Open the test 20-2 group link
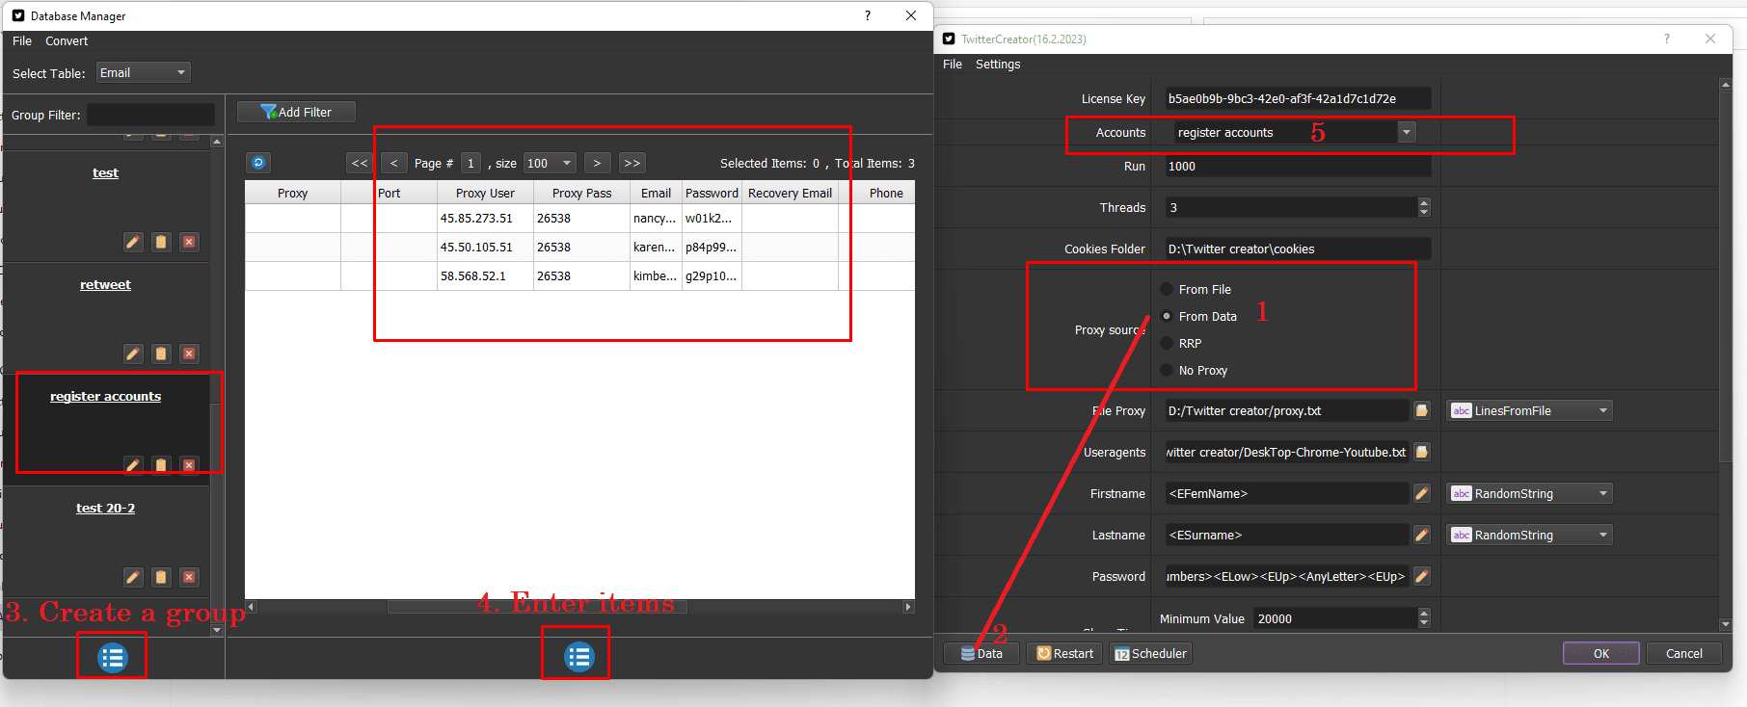 point(105,508)
